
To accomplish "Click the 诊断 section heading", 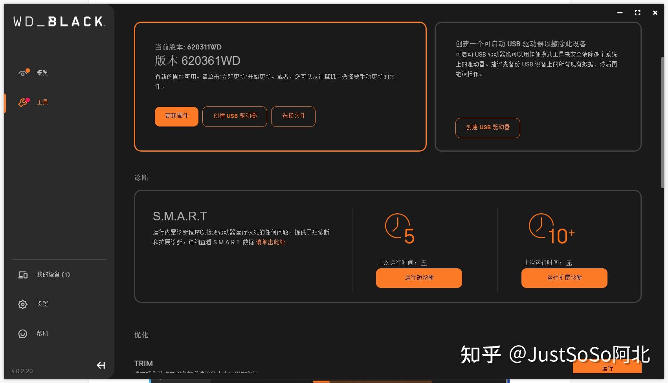I will pyautogui.click(x=141, y=178).
